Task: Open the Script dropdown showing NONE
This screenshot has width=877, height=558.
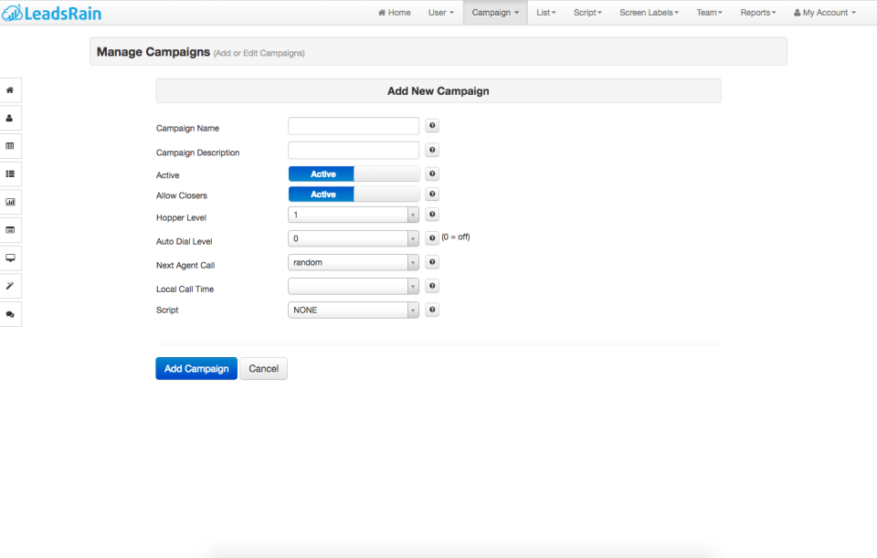Action: [353, 310]
